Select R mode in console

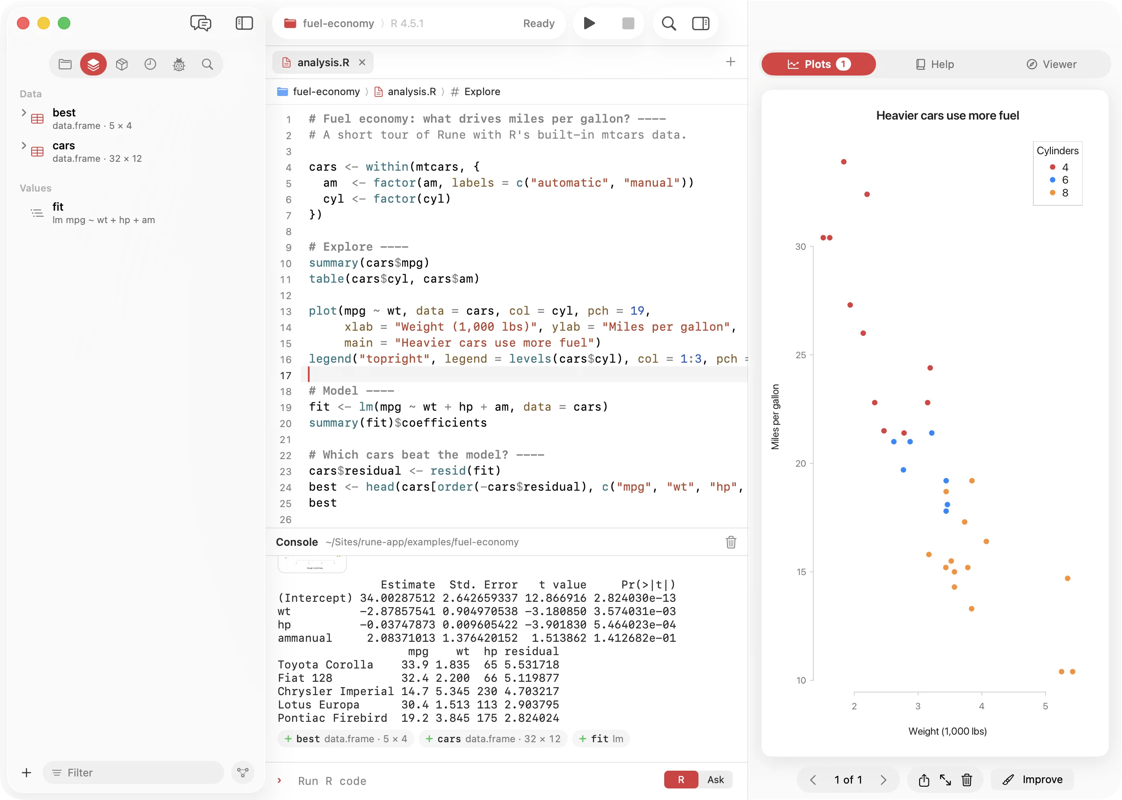click(x=681, y=780)
